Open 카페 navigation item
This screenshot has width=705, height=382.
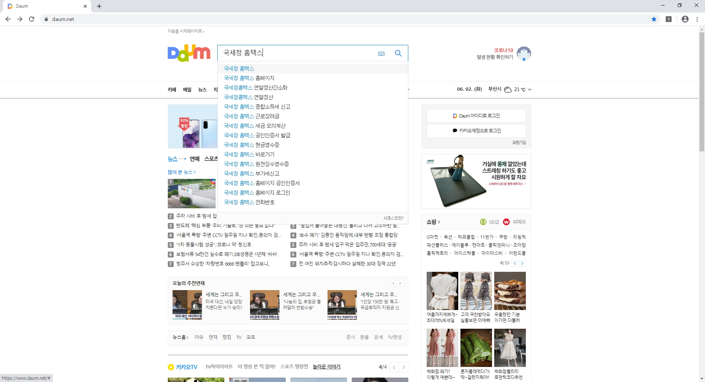[x=172, y=90]
